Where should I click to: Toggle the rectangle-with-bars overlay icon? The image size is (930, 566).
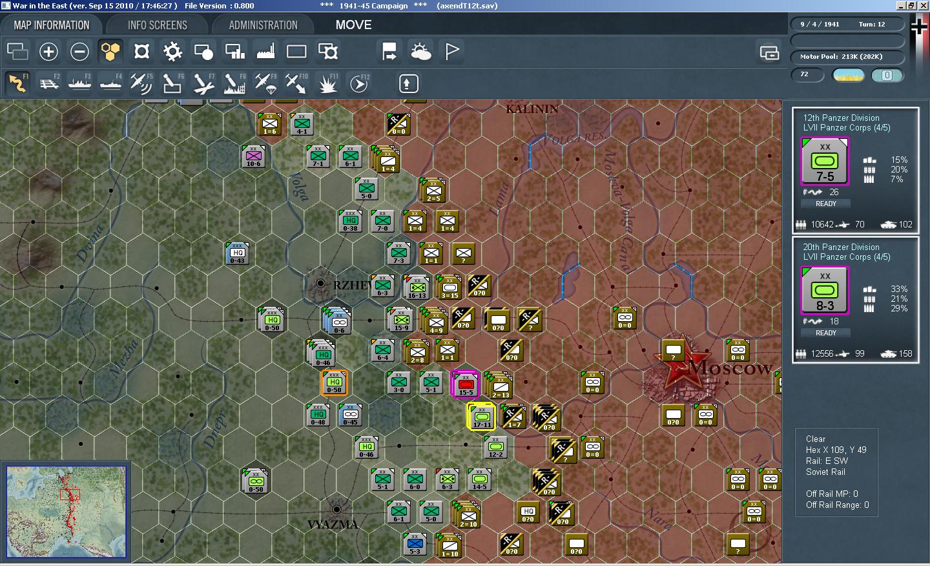coord(234,52)
